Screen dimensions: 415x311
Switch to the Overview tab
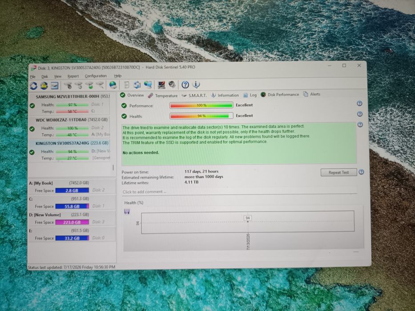(x=132, y=95)
